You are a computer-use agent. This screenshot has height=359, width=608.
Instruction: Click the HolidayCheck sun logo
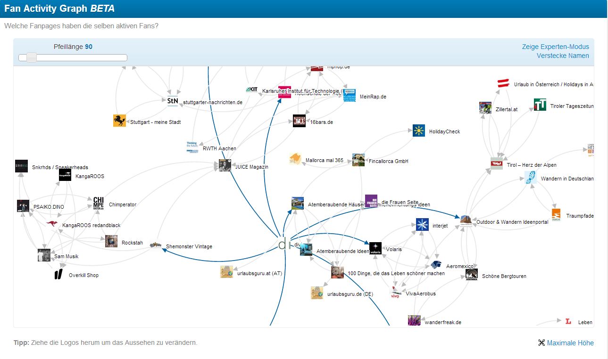(419, 131)
